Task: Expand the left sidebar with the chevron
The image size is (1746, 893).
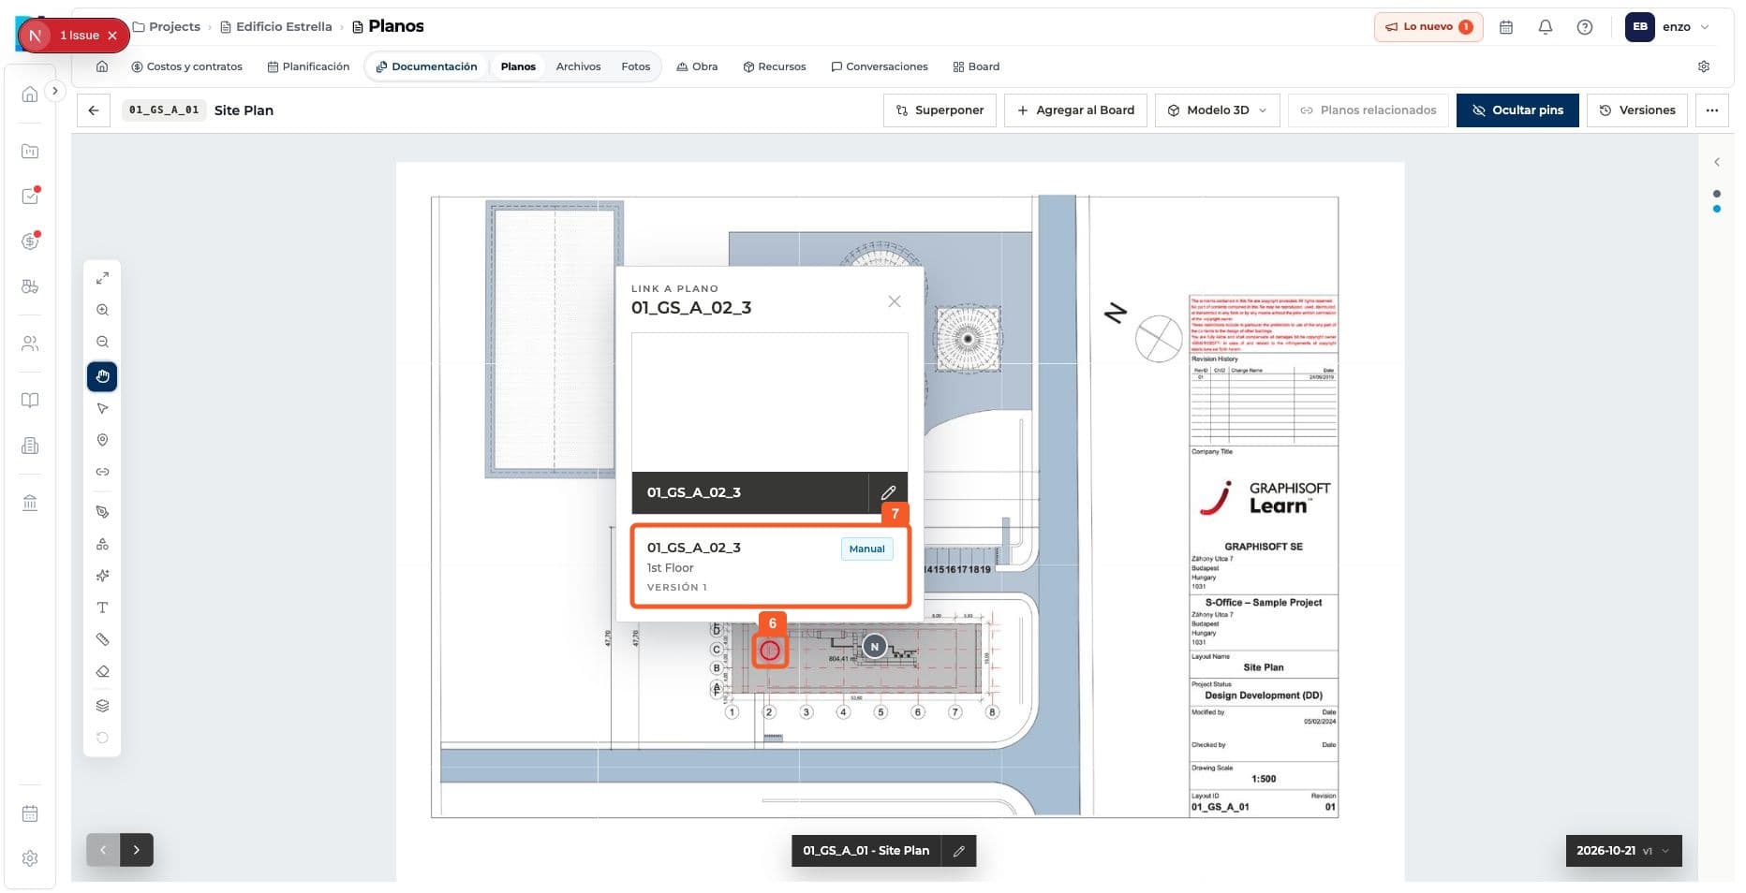Action: coord(55,91)
